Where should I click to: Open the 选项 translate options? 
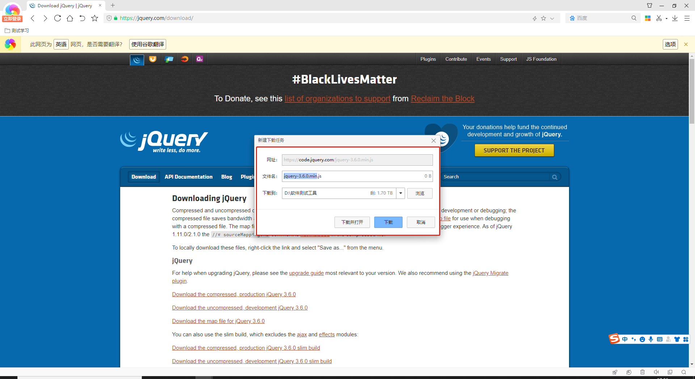coord(670,44)
